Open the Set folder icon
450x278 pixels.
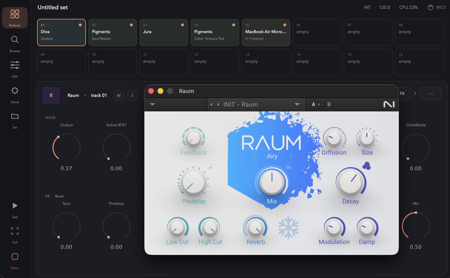pos(15,116)
